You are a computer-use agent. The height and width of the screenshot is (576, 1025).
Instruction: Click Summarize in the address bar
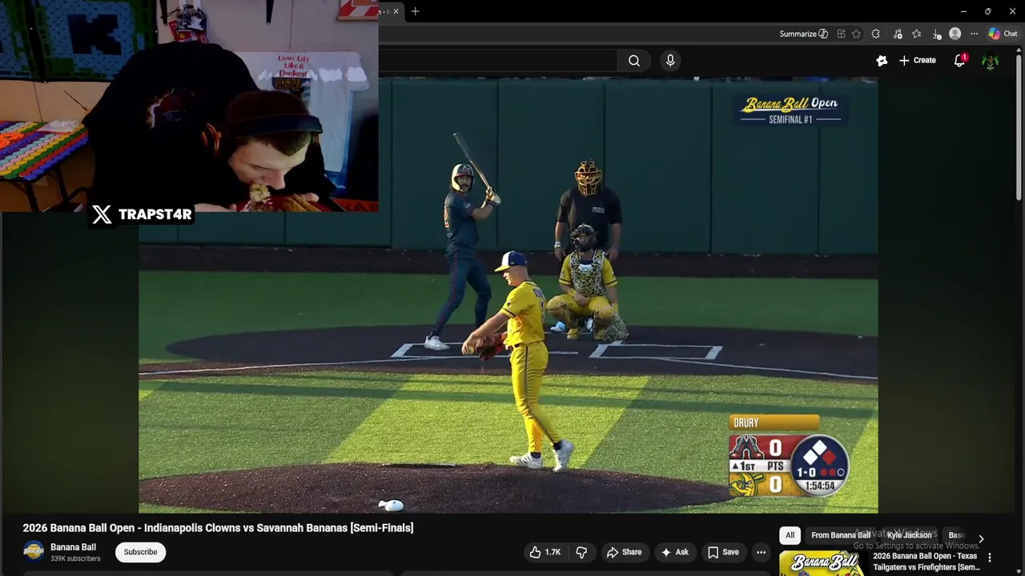click(804, 34)
